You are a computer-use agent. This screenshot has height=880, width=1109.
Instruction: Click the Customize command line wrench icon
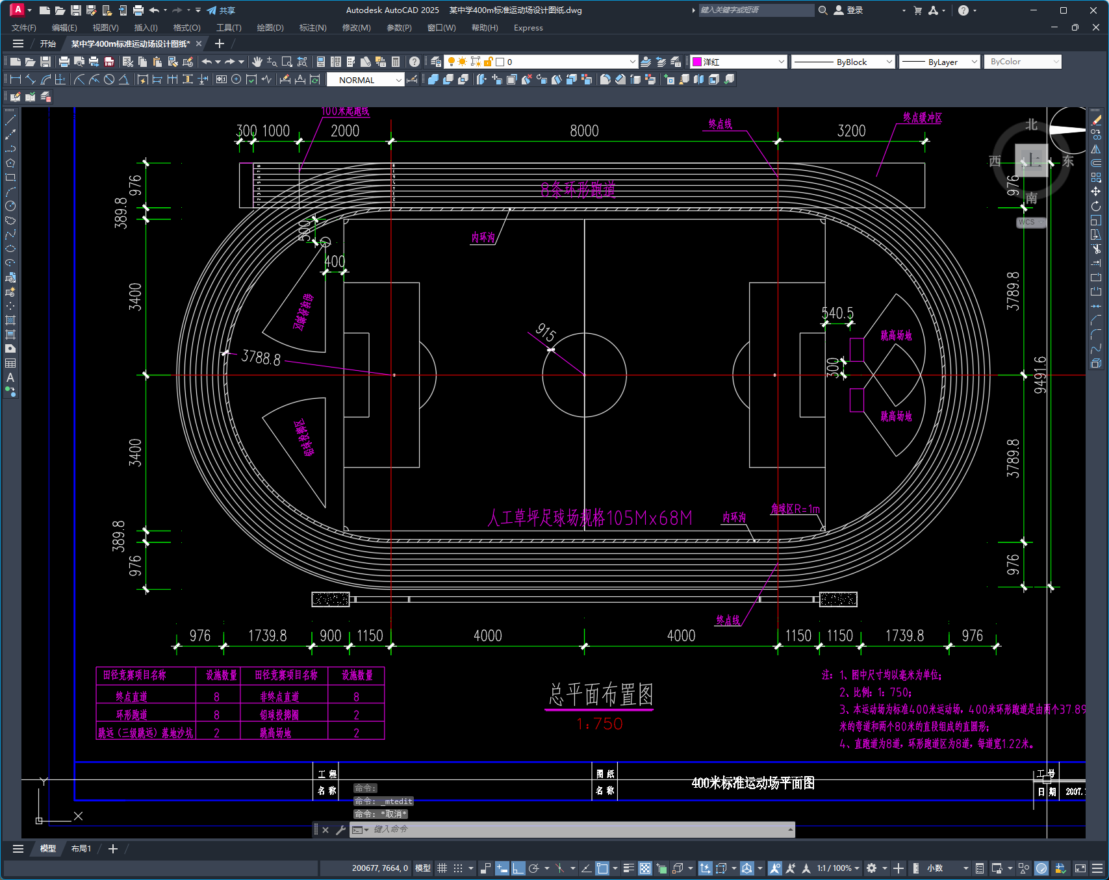pos(340,829)
